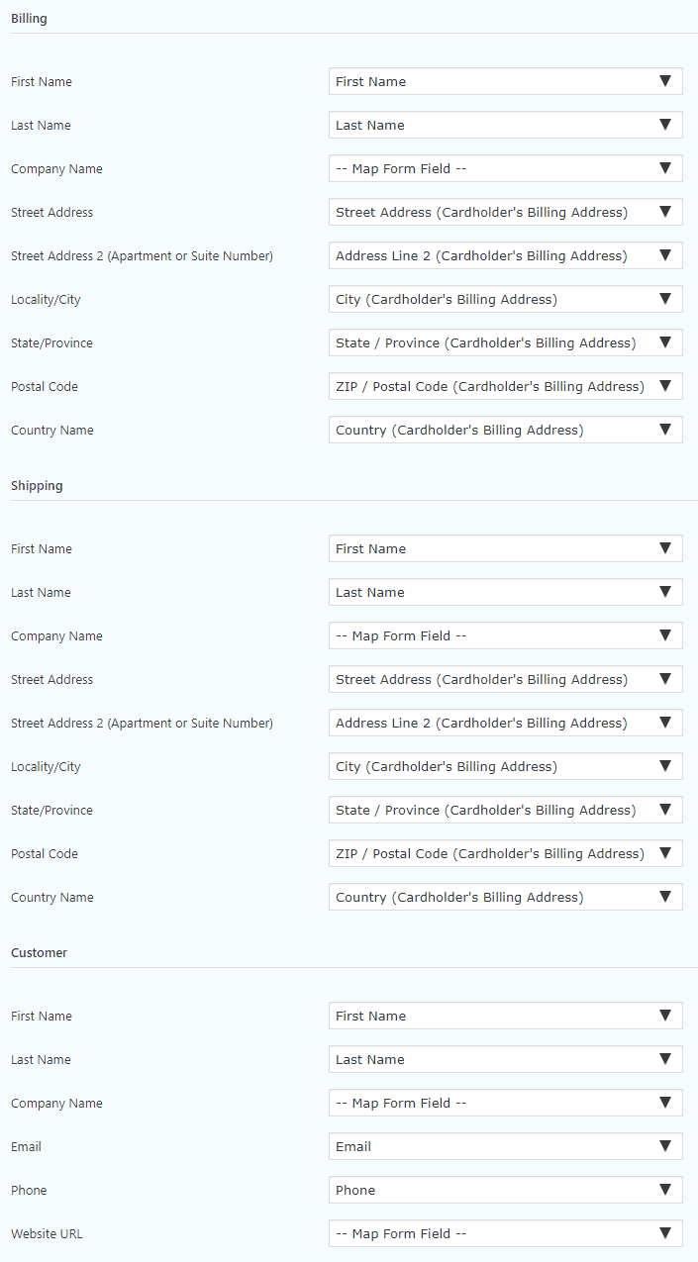Open the Shipping First Name mapping dropdown

coord(505,548)
